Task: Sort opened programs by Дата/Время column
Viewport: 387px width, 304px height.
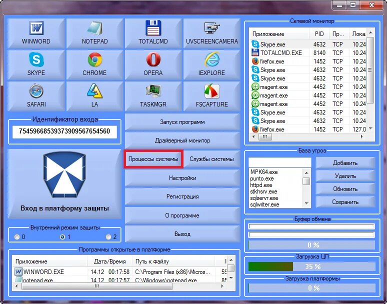Action: coord(109,261)
